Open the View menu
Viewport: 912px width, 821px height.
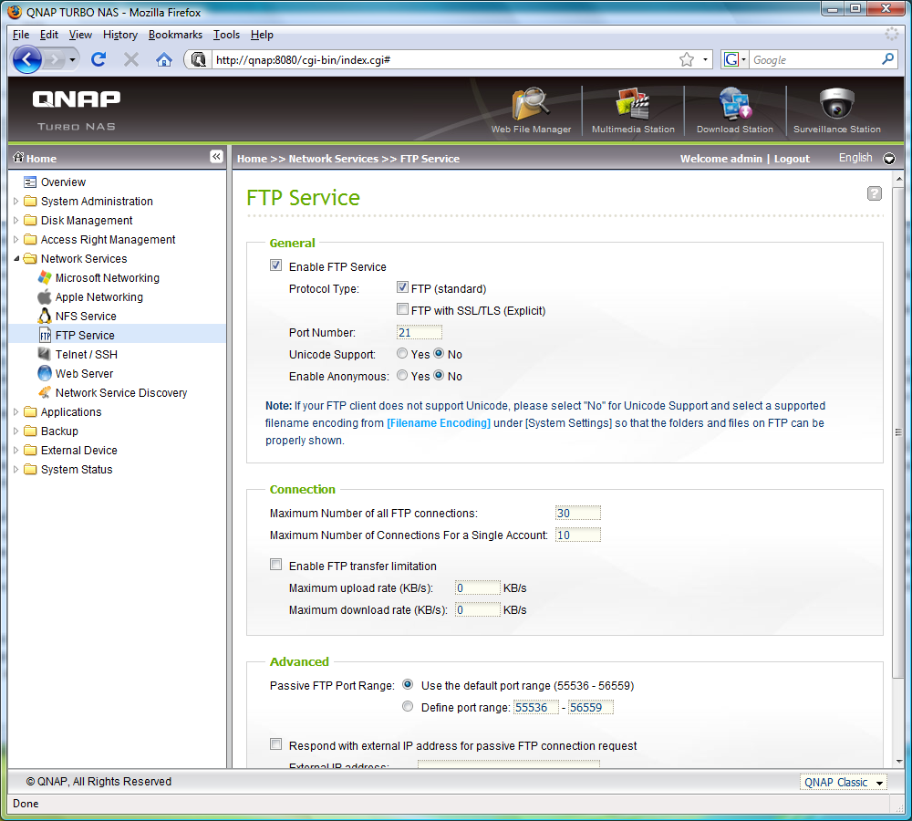click(x=80, y=35)
